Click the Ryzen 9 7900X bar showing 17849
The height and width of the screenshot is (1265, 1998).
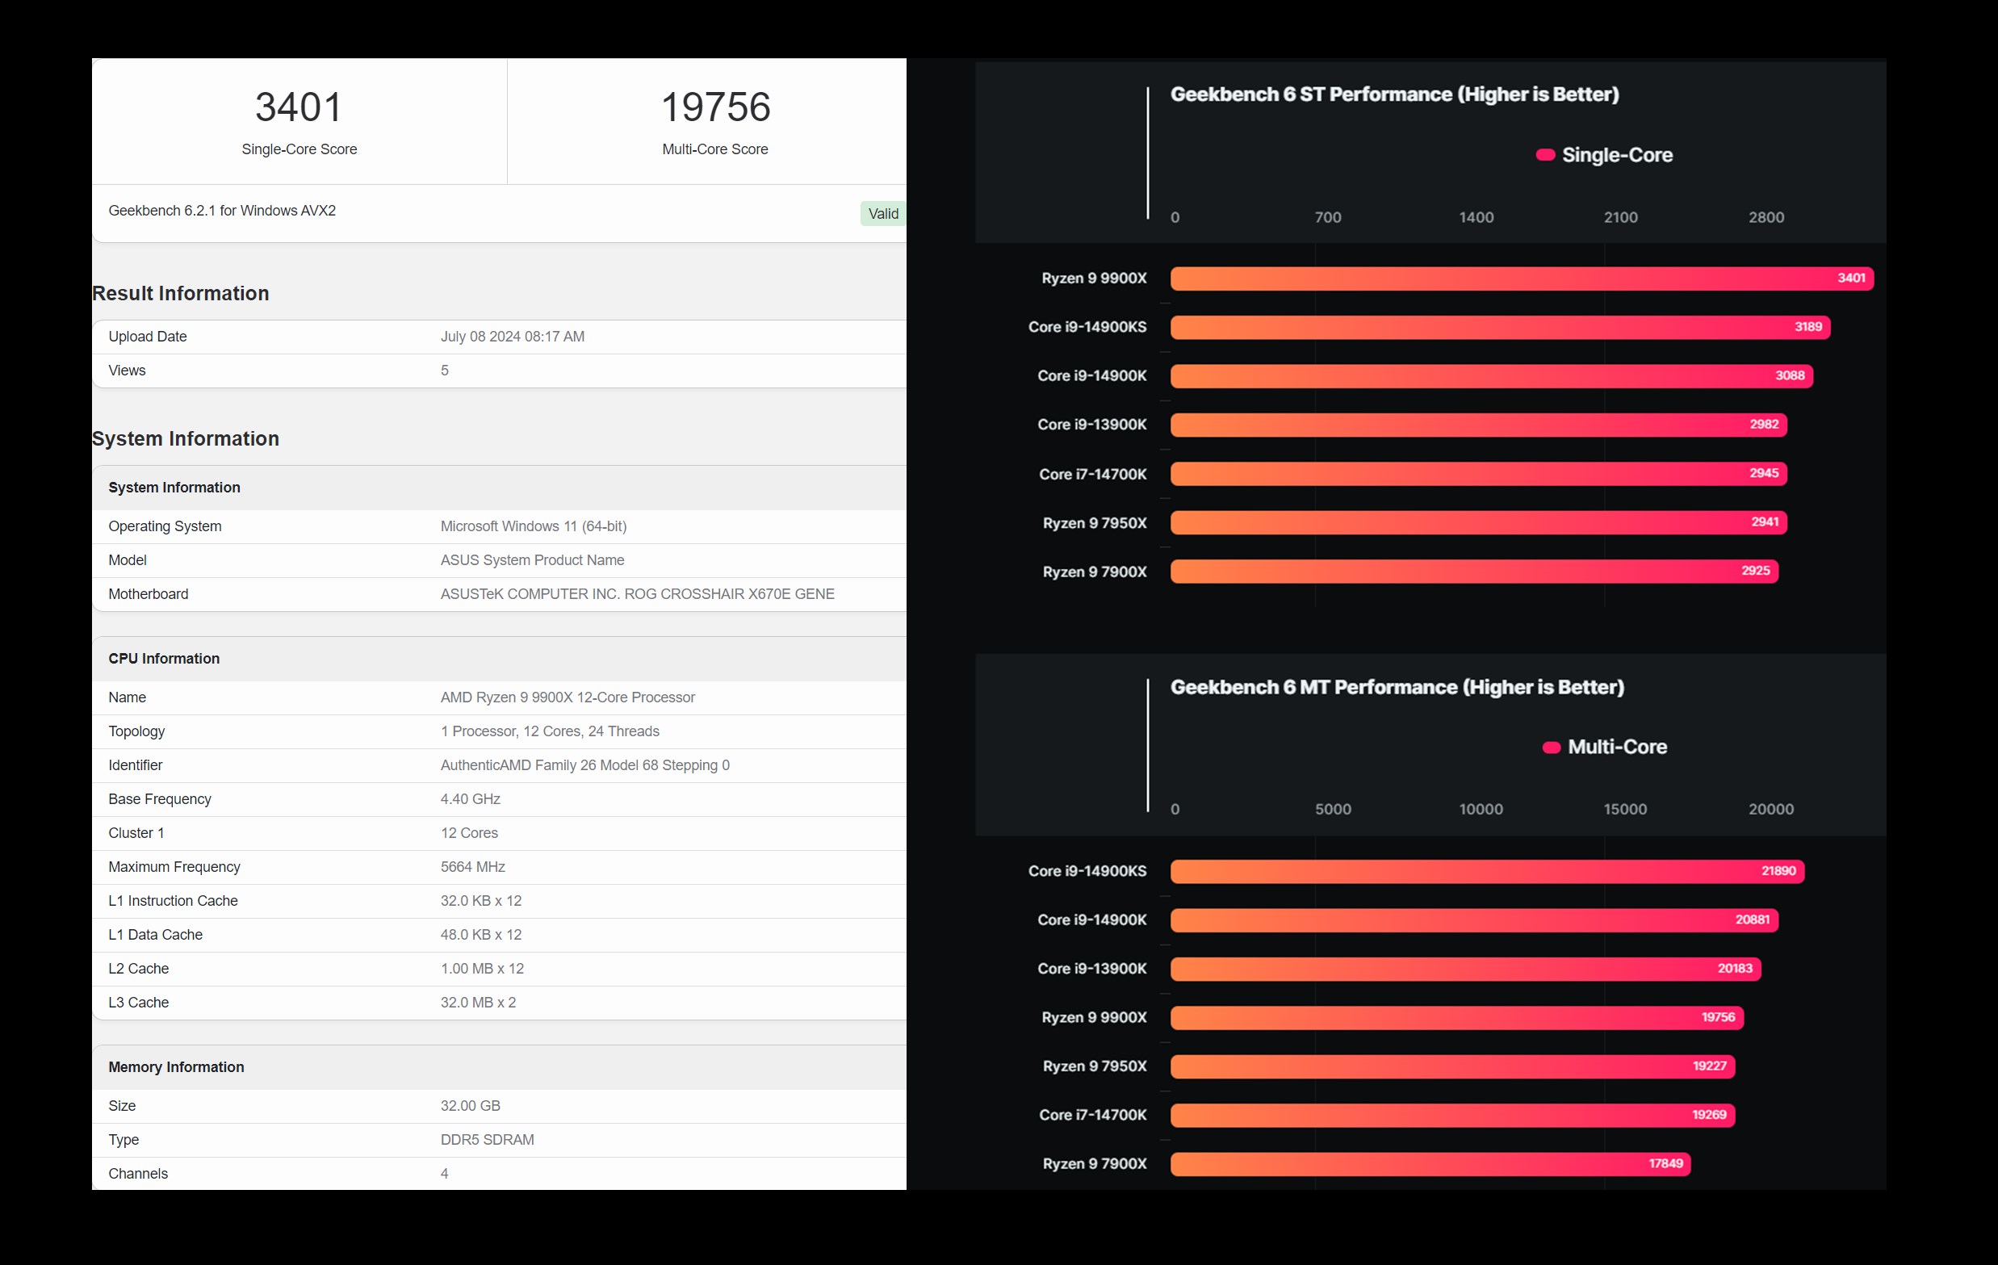1430,1164
